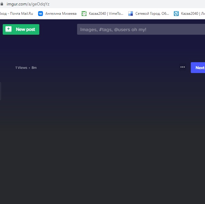Click the 1 Views counter
The width and height of the screenshot is (205, 204).
(21, 68)
